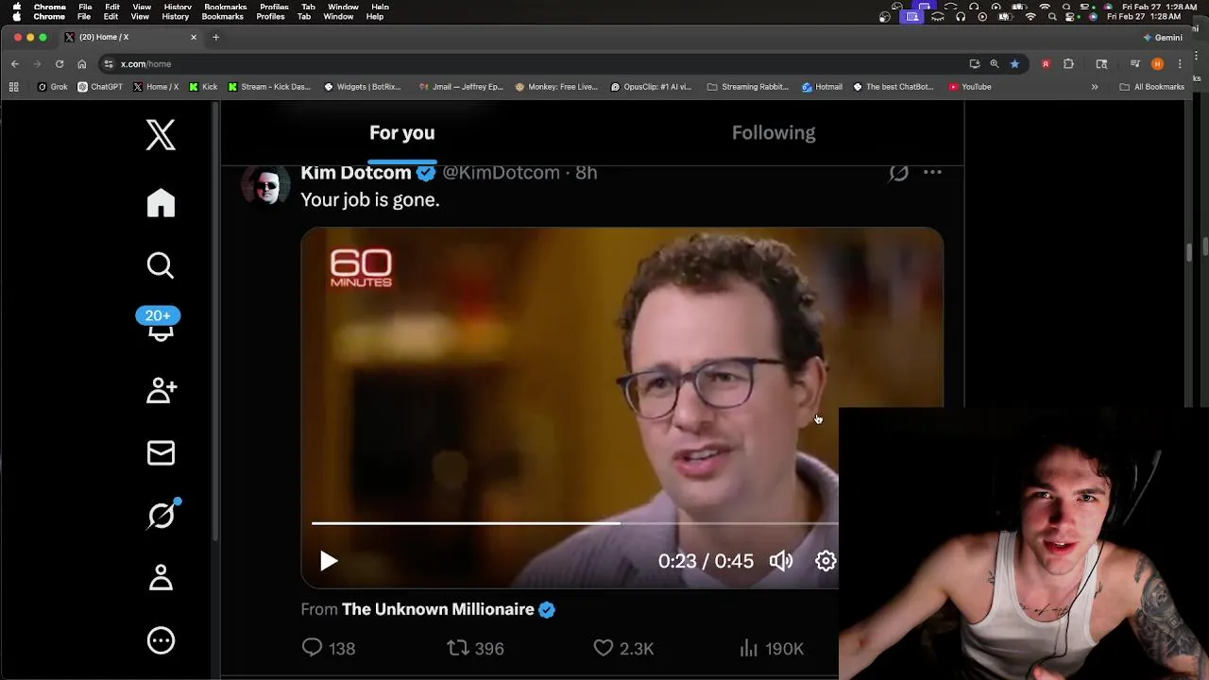Open the ChatGPT bookmark
1209x680 pixels.
(x=100, y=87)
